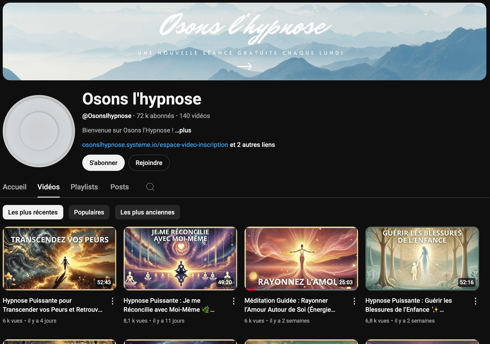This screenshot has height=344, width=490.
Task: Open video title 'Hypnose Puissante pour Transcender vos Peurs'
Action: point(53,305)
